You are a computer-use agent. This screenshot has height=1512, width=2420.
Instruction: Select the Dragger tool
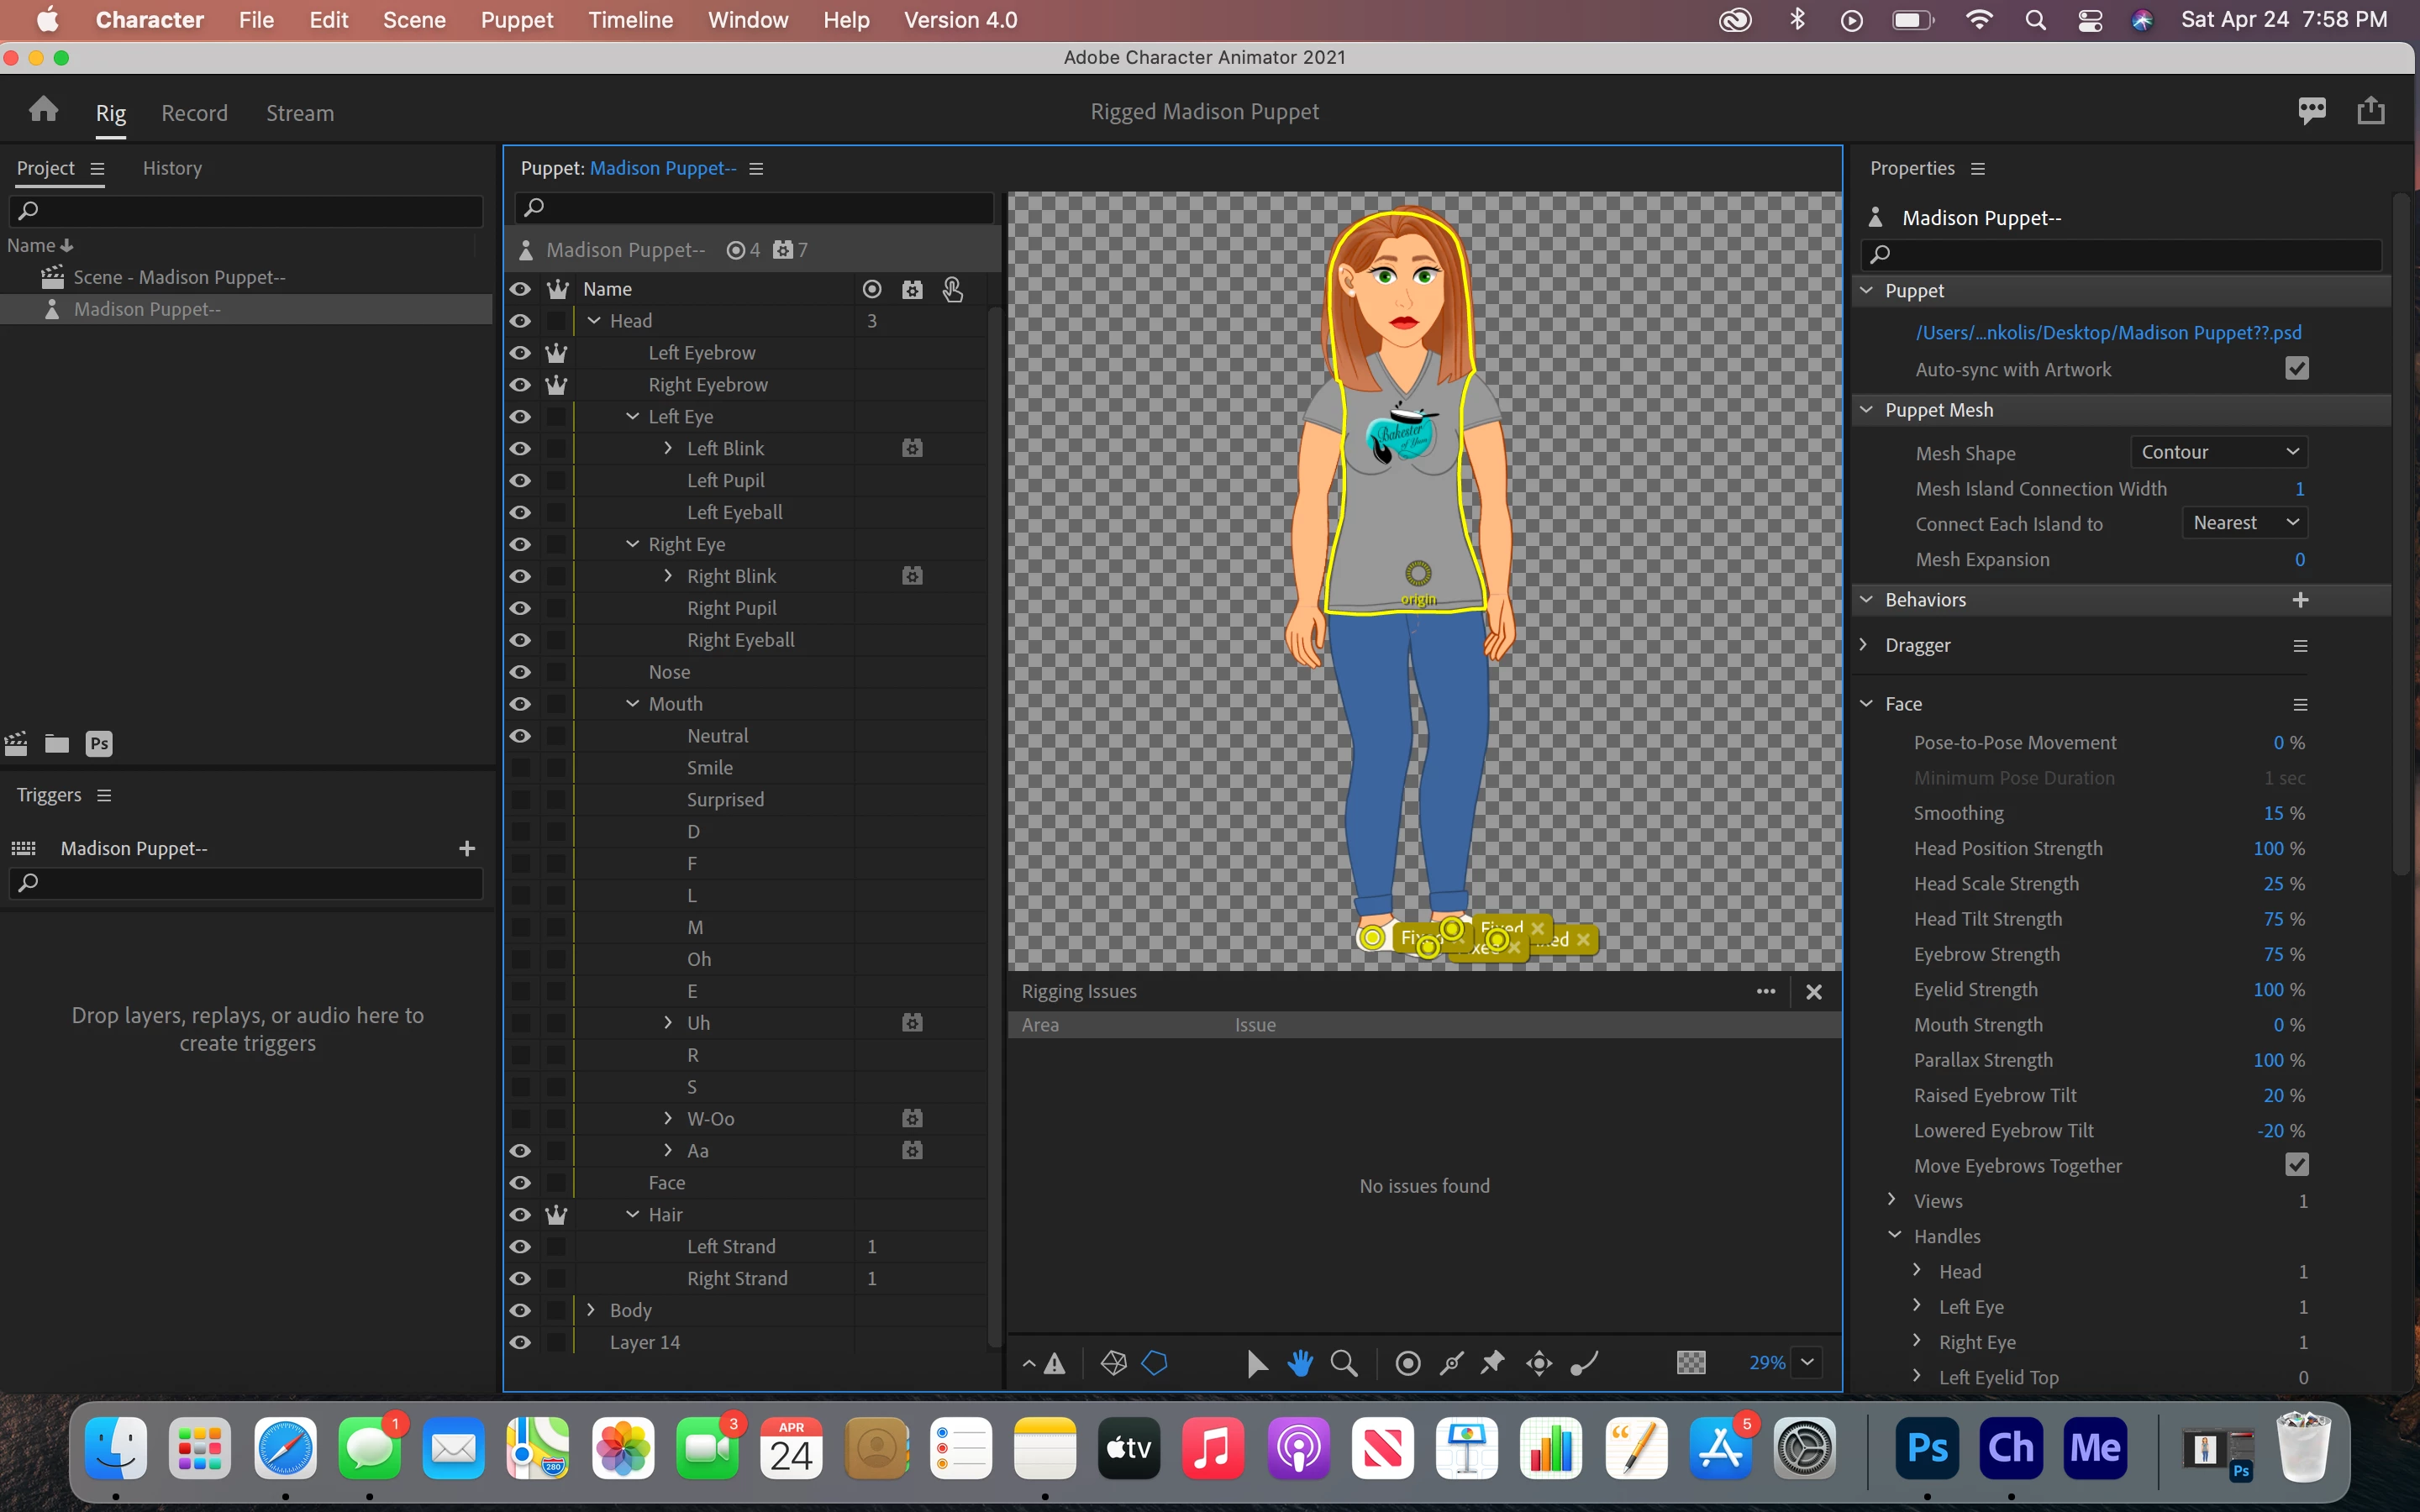coord(1539,1363)
